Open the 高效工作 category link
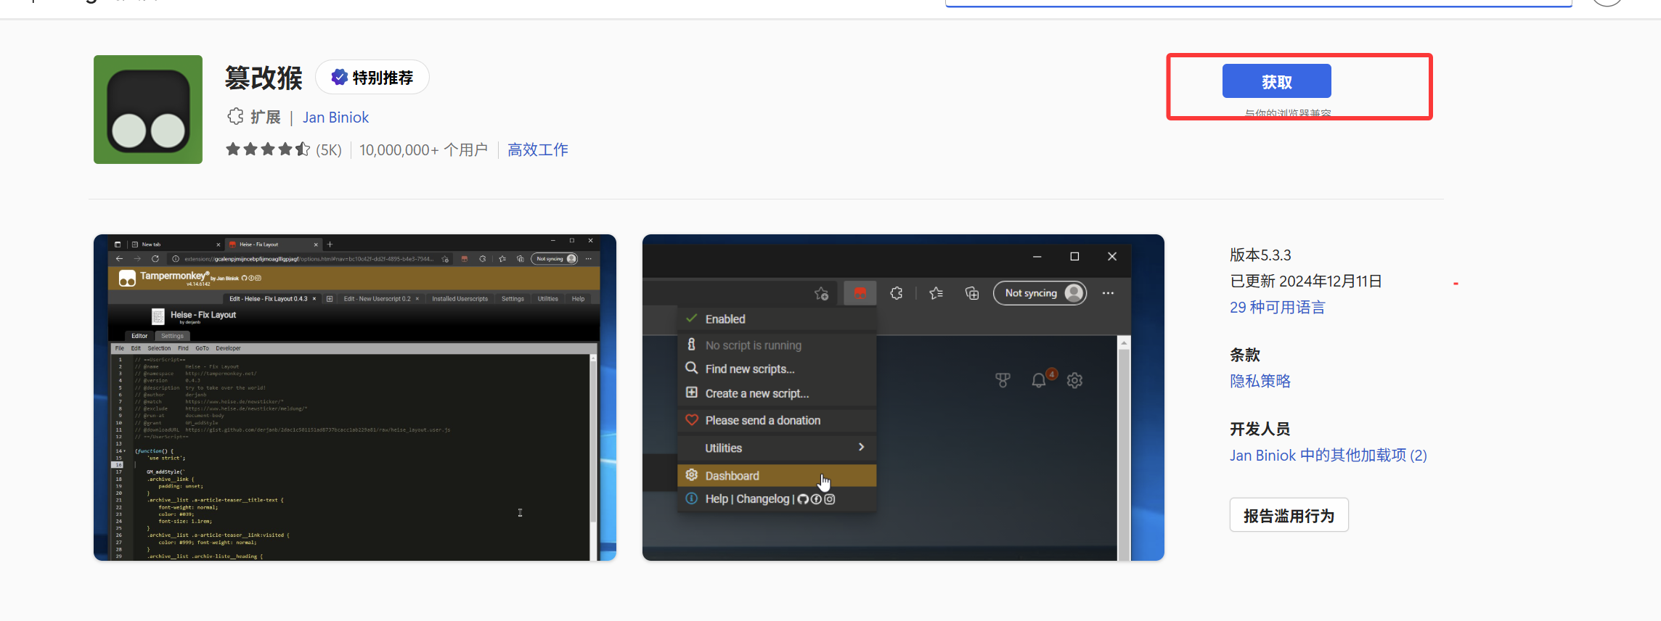This screenshot has width=1661, height=621. click(538, 150)
